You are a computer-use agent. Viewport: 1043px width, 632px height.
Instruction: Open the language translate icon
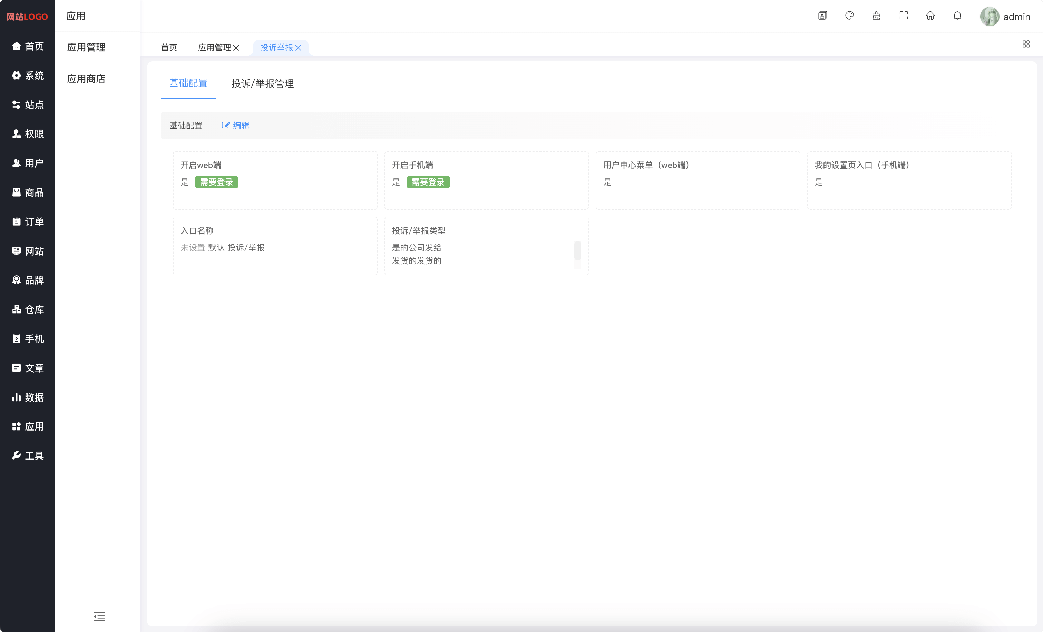[x=822, y=16]
